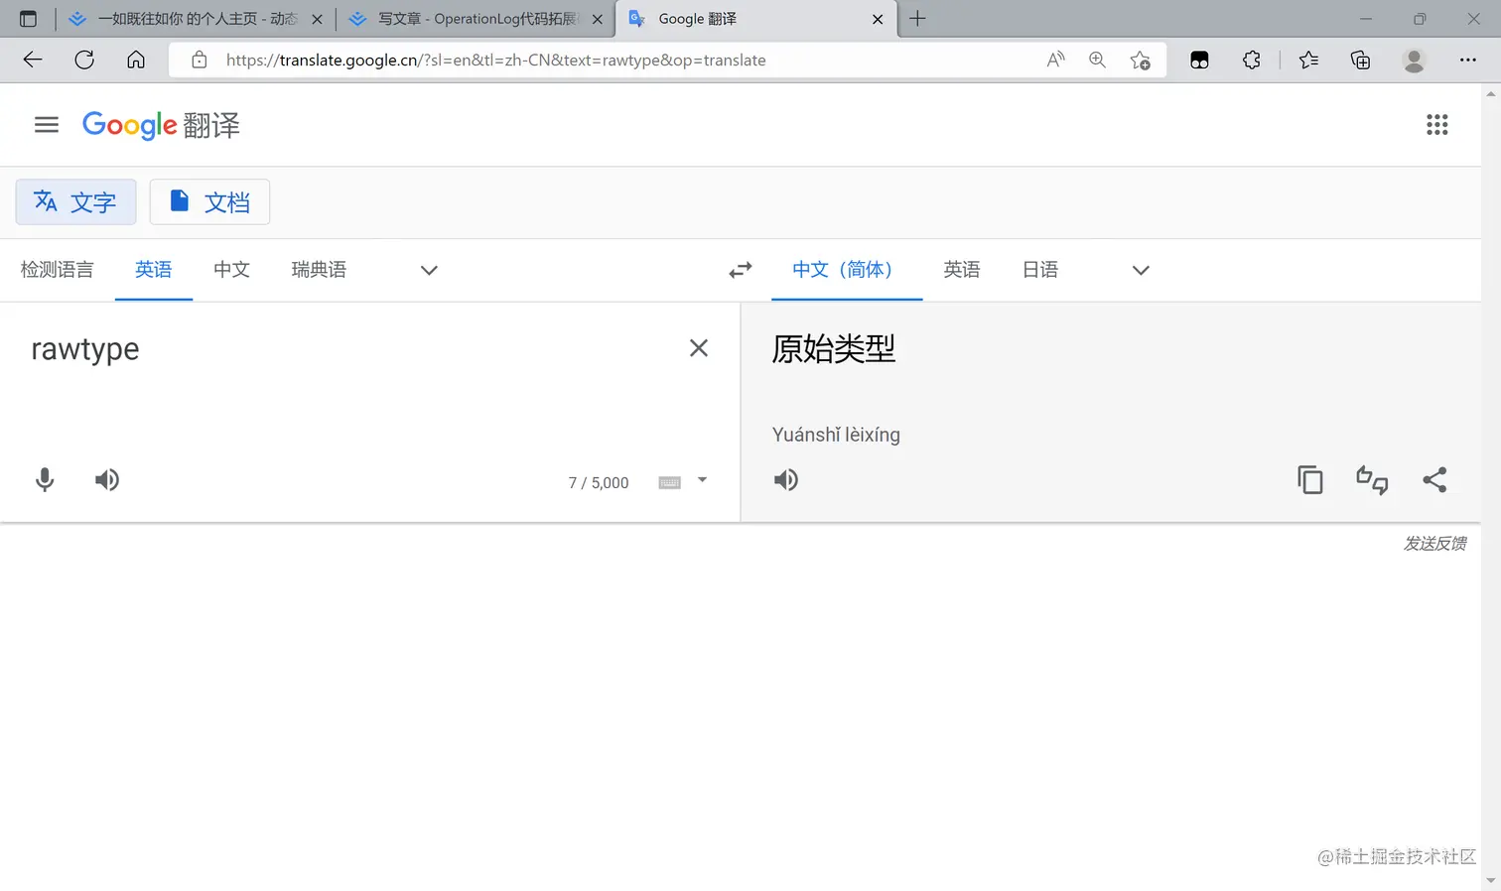Viewport: 1501px width, 891px height.
Task: Close the 写文章 tab
Action: point(598,19)
